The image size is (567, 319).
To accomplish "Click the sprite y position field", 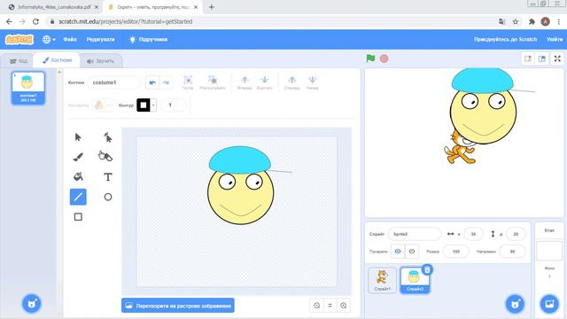I will (x=516, y=234).
